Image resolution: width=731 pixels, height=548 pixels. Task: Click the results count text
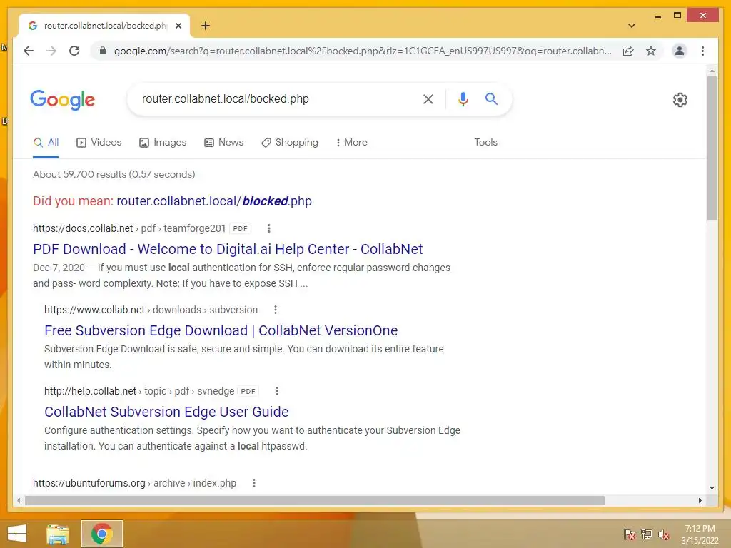114,174
